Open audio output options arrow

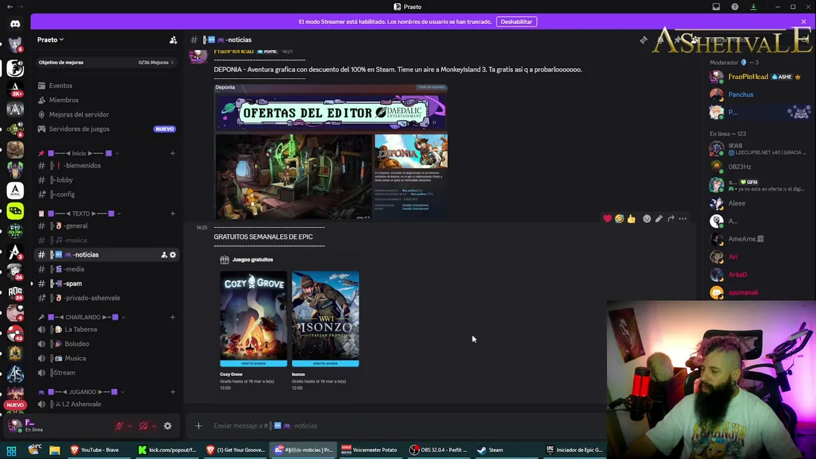coord(154,426)
